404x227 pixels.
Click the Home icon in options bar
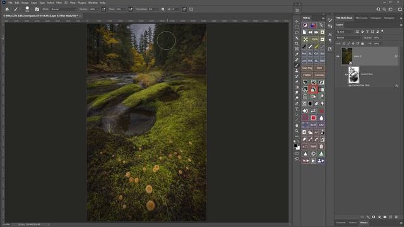(x=7, y=9)
